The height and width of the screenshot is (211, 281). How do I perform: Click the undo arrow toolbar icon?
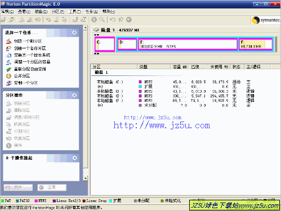[x=113, y=20]
